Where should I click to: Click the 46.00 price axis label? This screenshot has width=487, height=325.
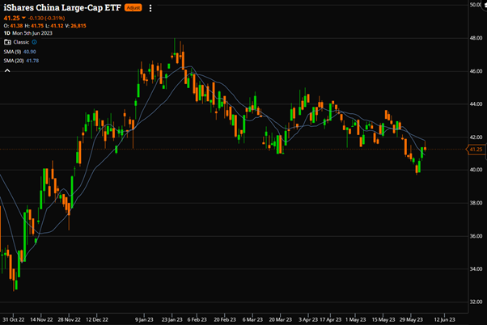[x=476, y=71]
